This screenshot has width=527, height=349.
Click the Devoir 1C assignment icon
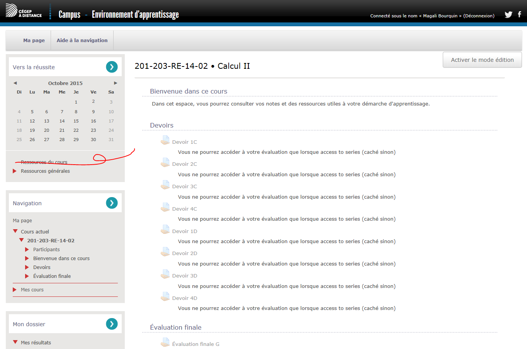(165, 141)
